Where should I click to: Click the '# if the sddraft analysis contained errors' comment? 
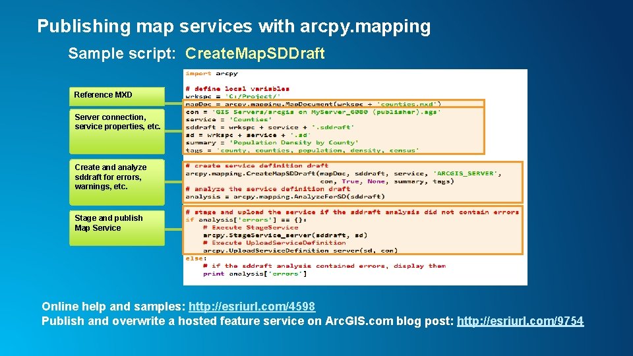click(324, 266)
